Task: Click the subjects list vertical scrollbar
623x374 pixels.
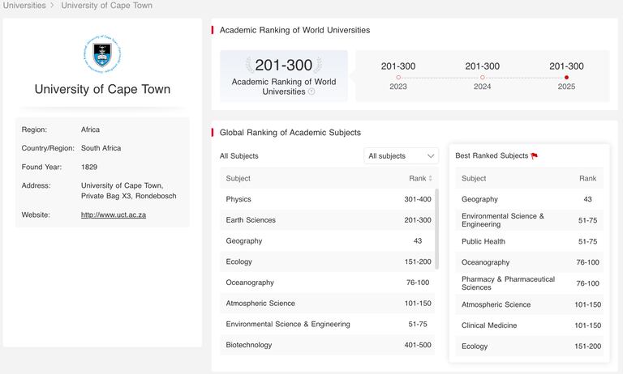Action: pos(437,229)
